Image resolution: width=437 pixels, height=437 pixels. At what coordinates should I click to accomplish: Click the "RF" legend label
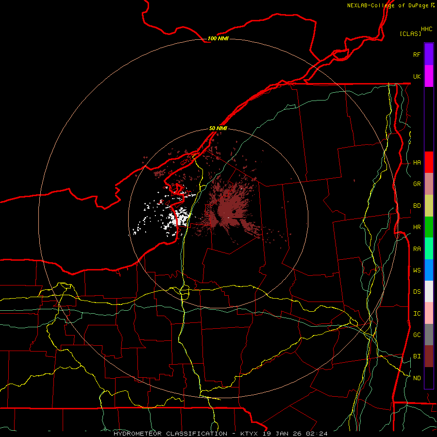tap(417, 54)
